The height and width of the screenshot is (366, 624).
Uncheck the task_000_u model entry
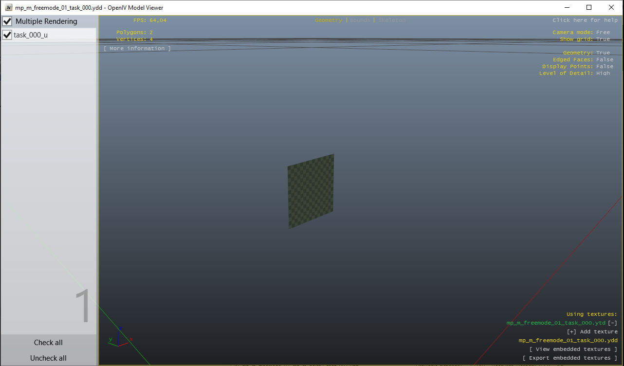[x=7, y=35]
